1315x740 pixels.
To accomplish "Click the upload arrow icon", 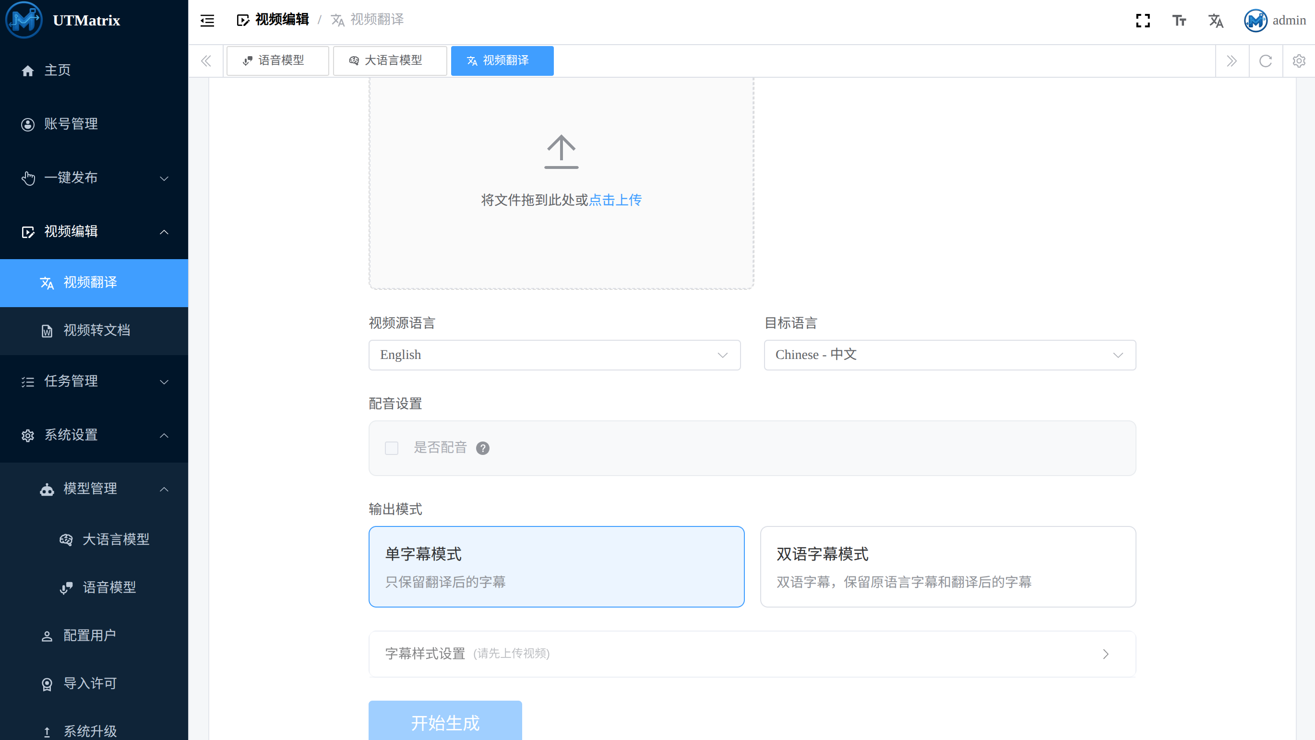I will [x=561, y=152].
